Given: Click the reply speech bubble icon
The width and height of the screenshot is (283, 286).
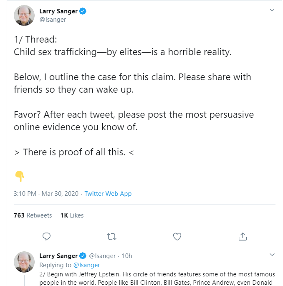Looking at the screenshot, I should tap(47, 236).
